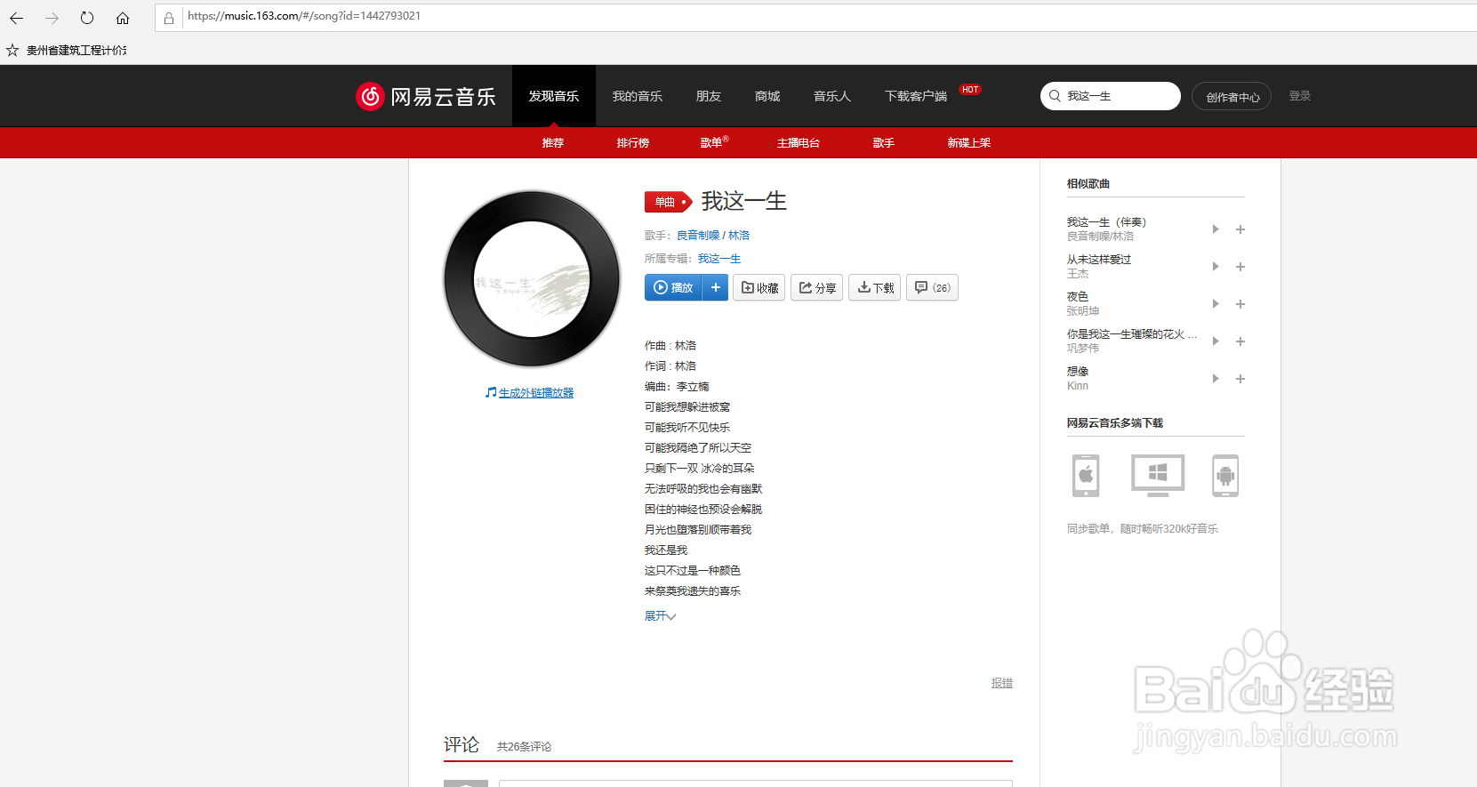The image size is (1477, 787).
Task: Open the 排行榜 sub-navigation item
Action: [x=633, y=143]
